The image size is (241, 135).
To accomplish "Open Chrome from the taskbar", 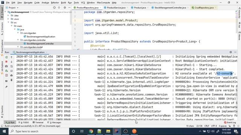I will point(91,131).
